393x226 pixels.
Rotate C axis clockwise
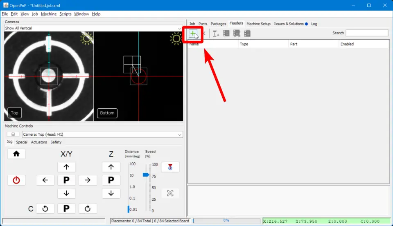pyautogui.click(x=88, y=209)
